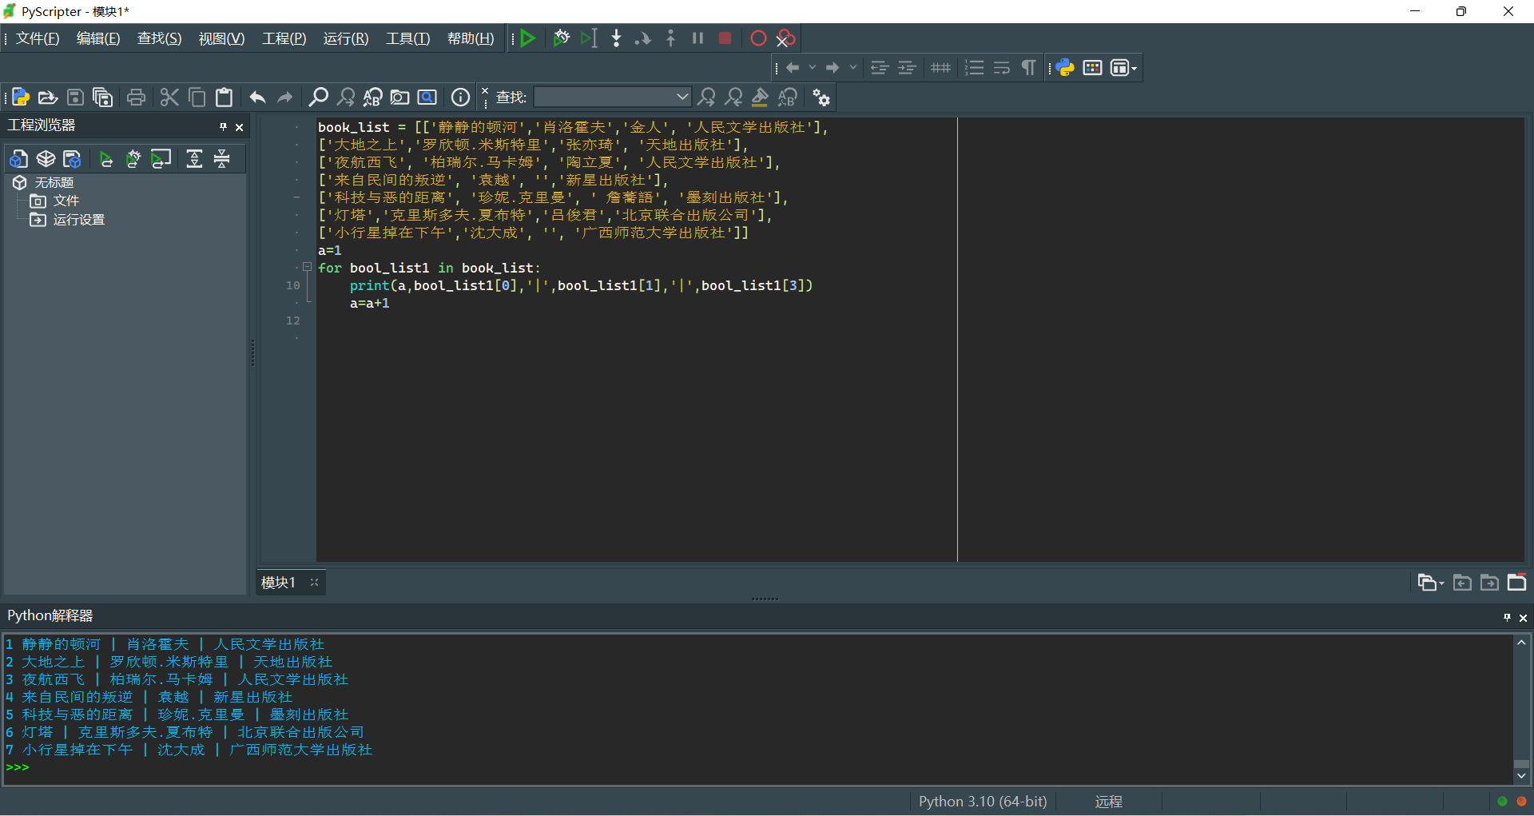Image resolution: width=1534 pixels, height=816 pixels.
Task: Open the 文件(F) menu
Action: 38,38
